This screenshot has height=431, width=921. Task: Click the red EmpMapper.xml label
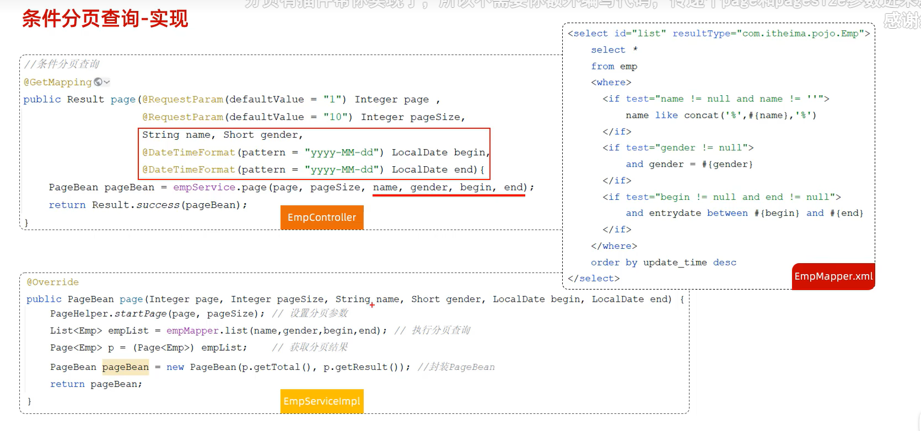pyautogui.click(x=833, y=276)
